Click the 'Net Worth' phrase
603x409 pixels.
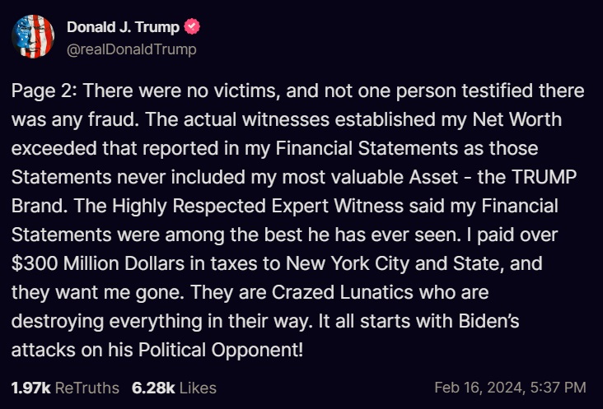[x=517, y=119]
